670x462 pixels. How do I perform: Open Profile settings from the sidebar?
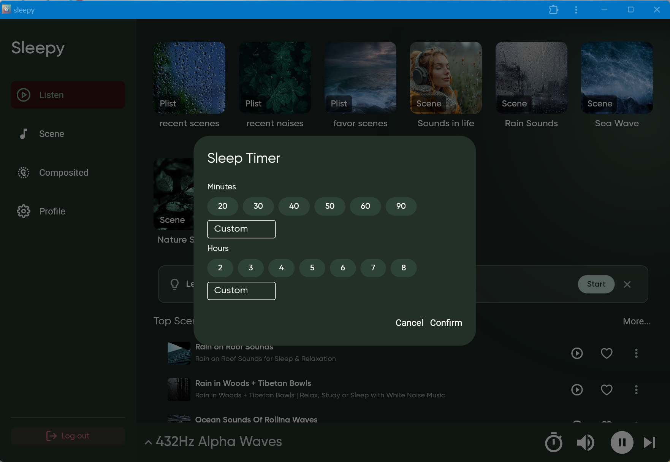click(x=52, y=211)
